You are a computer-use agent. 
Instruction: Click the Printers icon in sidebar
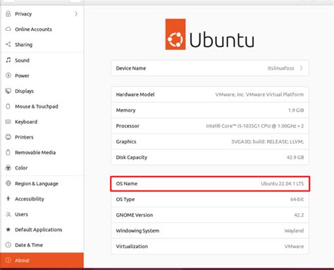tap(8, 137)
